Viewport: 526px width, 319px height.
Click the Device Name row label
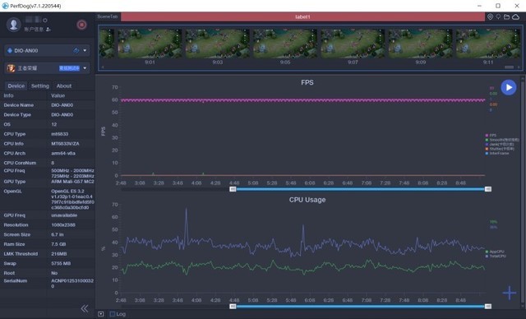click(18, 105)
